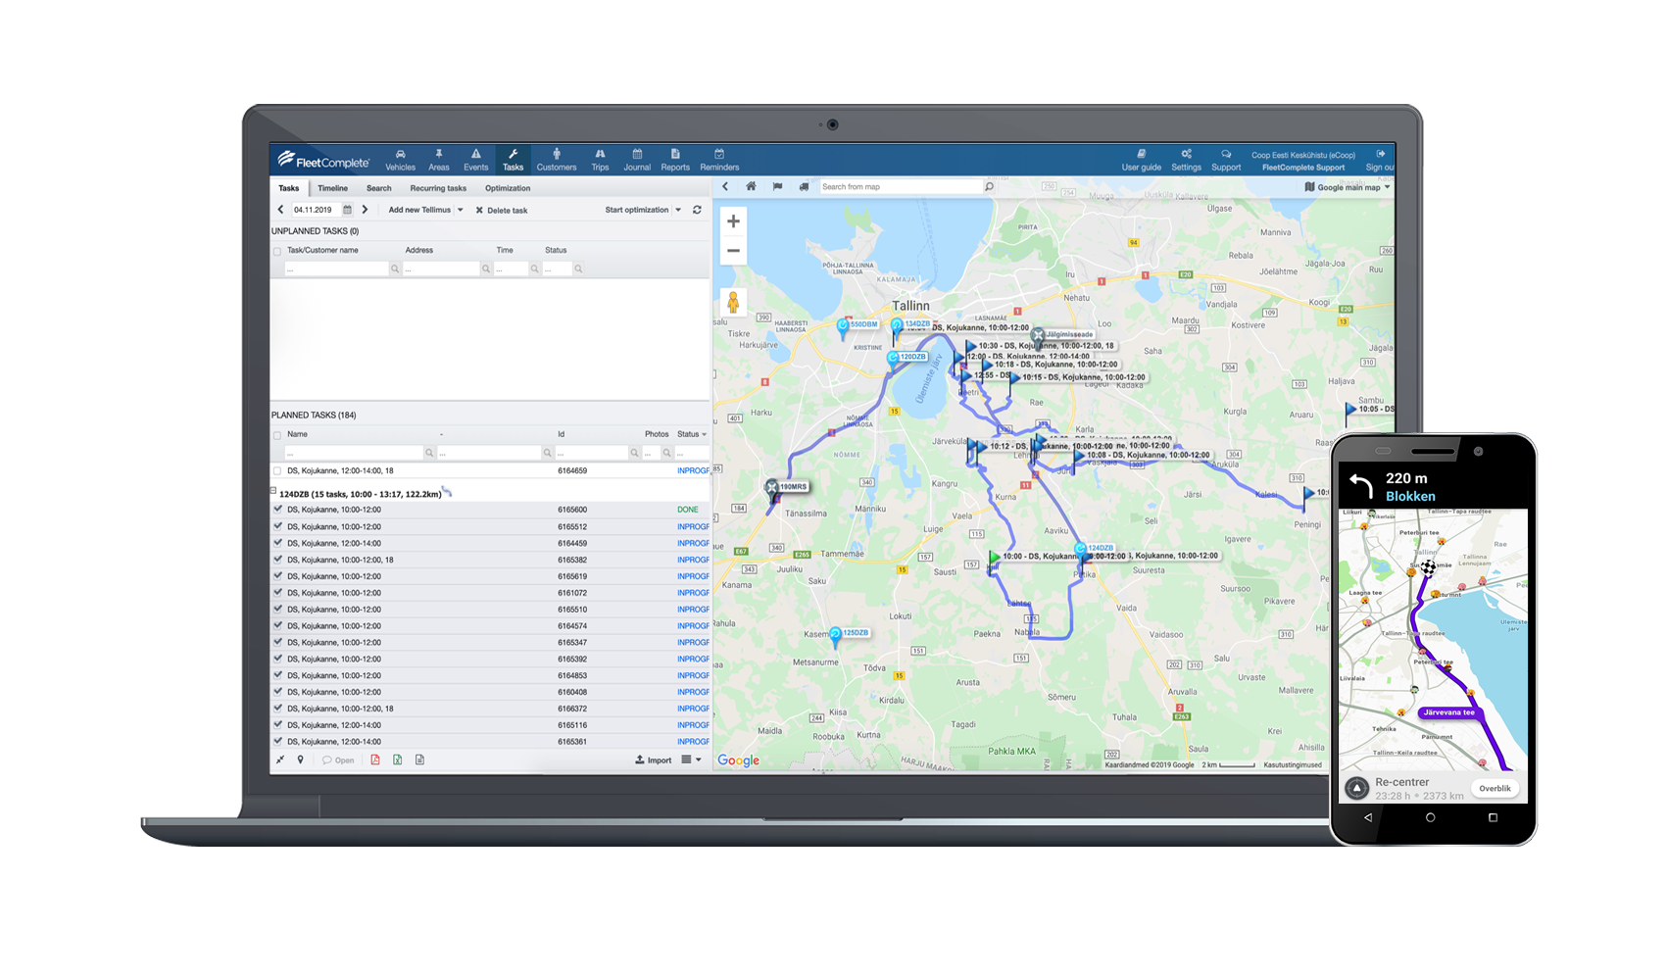Open the User guide
The height and width of the screenshot is (980, 1666).
(x=1142, y=160)
